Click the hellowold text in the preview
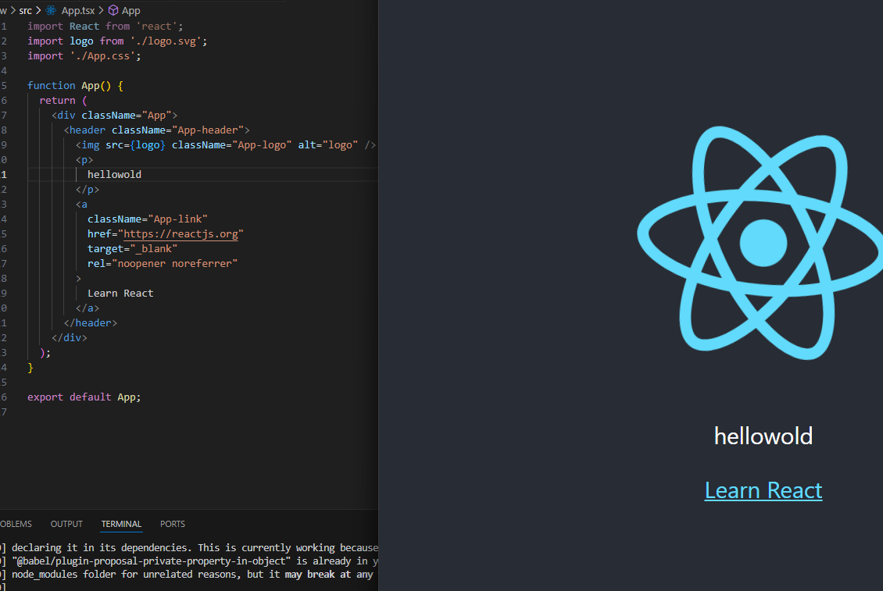This screenshot has width=883, height=591. click(763, 436)
